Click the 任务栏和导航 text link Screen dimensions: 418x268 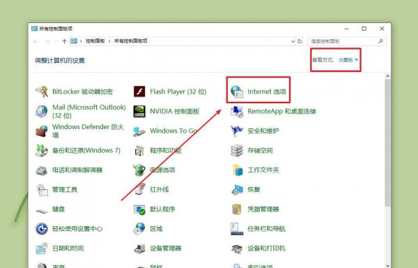click(266, 229)
